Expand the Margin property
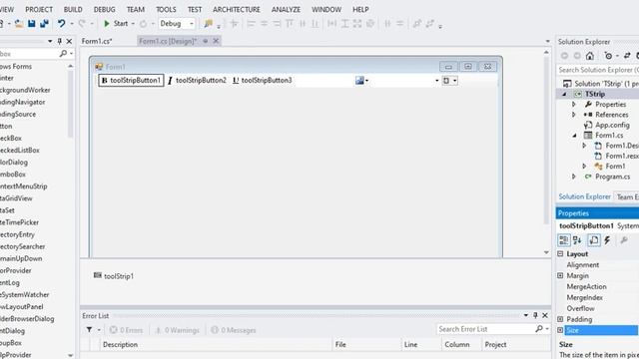Viewport: 639px width, 359px height. (560, 276)
